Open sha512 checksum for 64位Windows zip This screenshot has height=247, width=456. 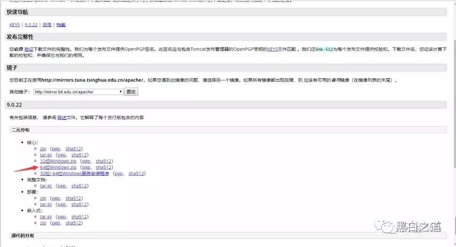(103, 167)
